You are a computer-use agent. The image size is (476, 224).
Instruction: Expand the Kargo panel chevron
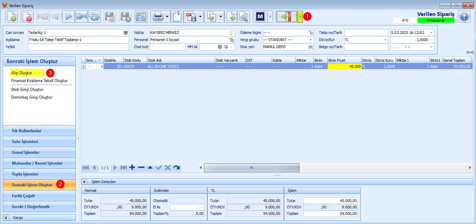[x=6, y=218]
